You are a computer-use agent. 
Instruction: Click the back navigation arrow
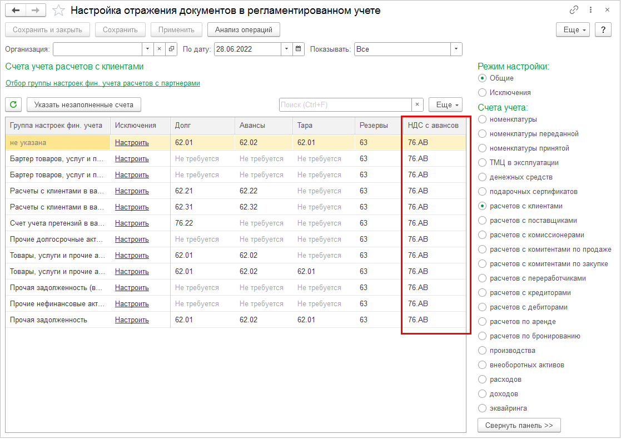pyautogui.click(x=15, y=11)
